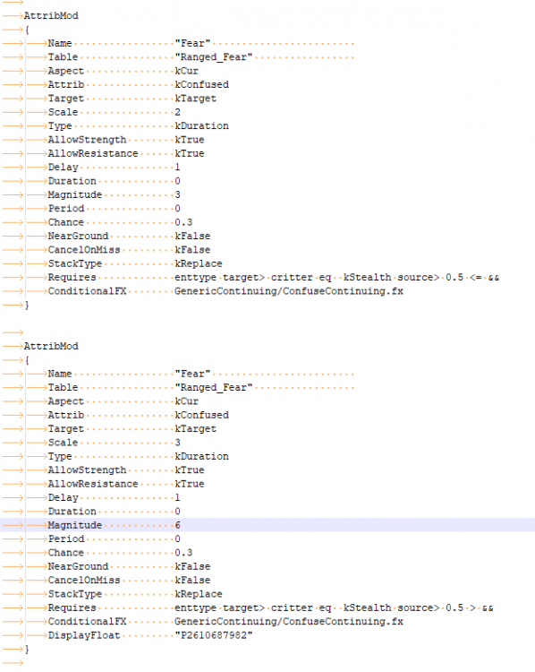The height and width of the screenshot is (672, 535).
Task: Click the Delay value 1 in the first block
Action: click(178, 168)
